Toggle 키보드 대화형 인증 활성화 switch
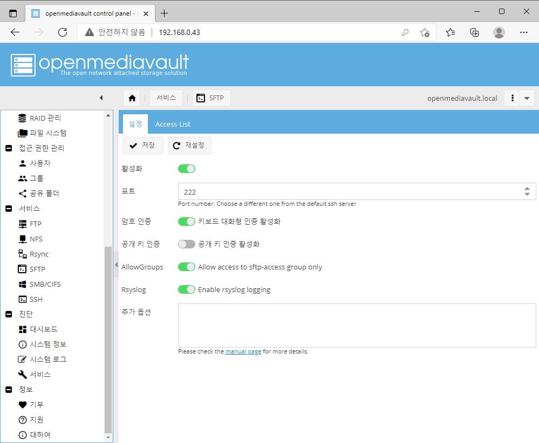Image resolution: width=539 pixels, height=443 pixels. pos(187,221)
